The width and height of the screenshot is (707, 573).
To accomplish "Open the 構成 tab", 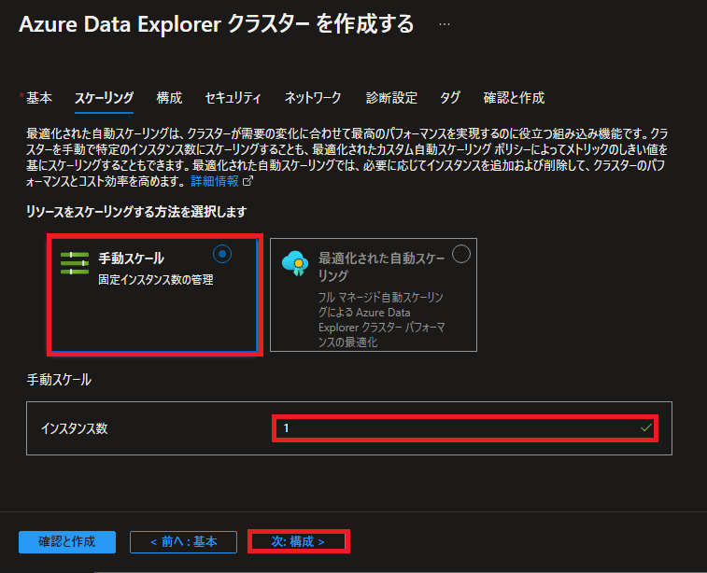I will 169,98.
